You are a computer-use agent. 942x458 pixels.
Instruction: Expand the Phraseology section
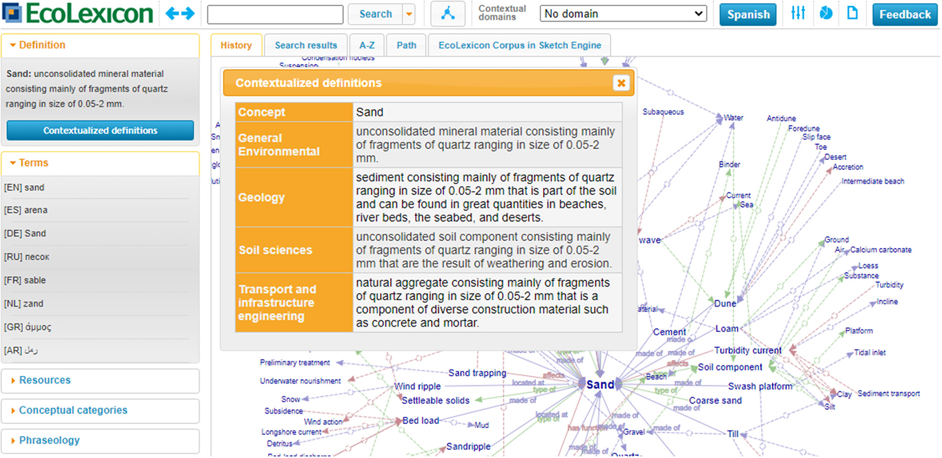pyautogui.click(x=49, y=440)
